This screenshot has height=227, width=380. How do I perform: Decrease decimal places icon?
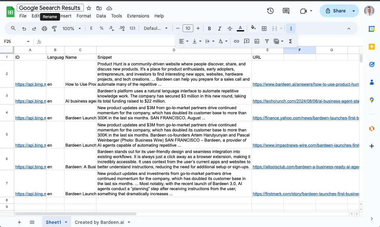click(x=111, y=28)
